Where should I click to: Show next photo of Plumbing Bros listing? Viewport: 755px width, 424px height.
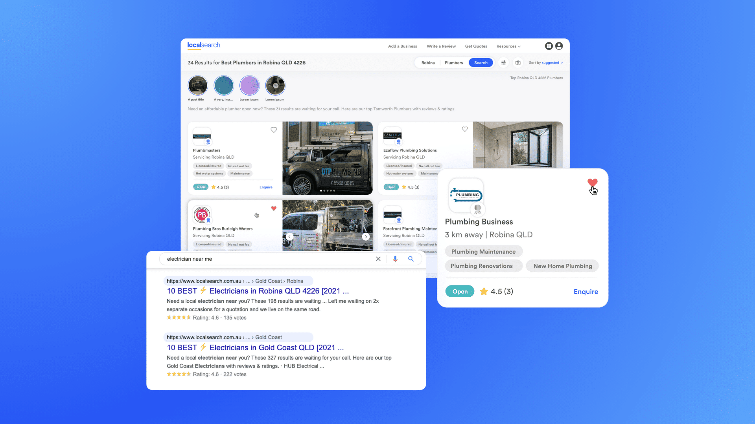pos(366,237)
